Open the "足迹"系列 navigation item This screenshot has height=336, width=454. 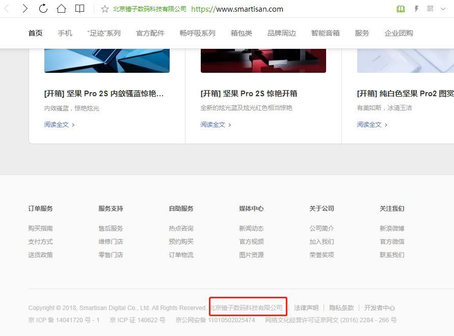tap(104, 33)
